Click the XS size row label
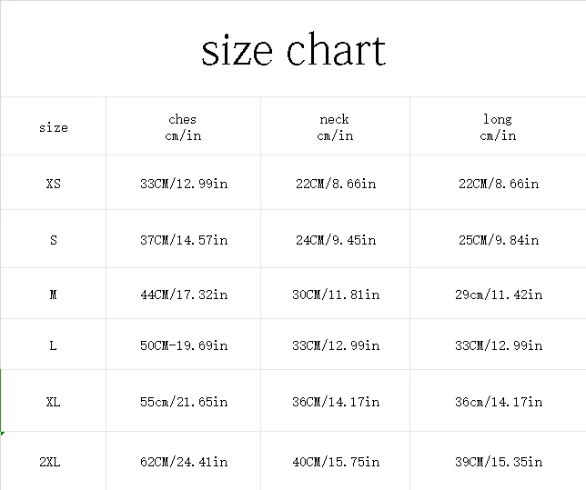Viewport: 586px width, 490px height. [53, 184]
